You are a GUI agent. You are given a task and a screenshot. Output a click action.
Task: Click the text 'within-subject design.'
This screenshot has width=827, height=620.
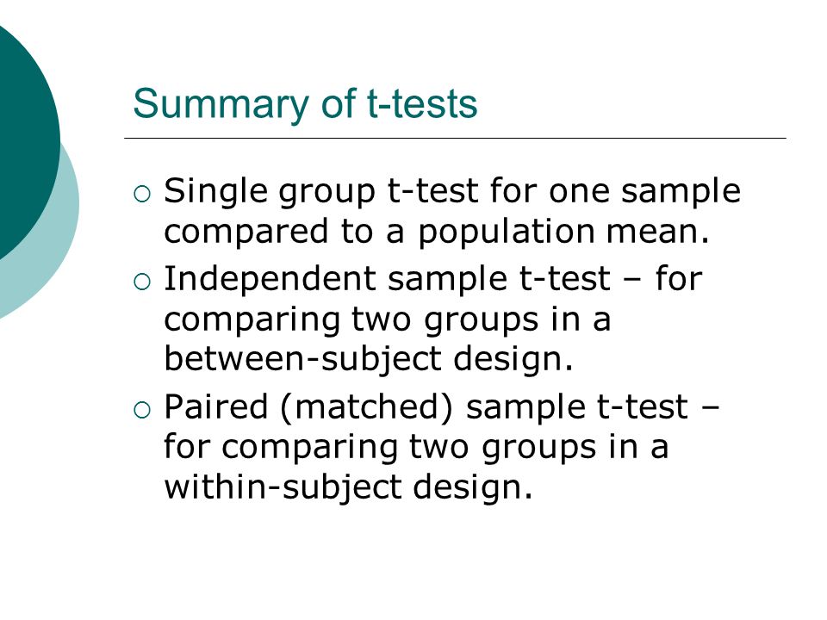point(348,488)
